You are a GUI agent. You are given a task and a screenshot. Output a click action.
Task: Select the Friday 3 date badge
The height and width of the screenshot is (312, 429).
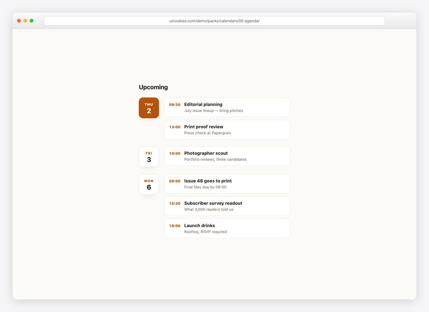click(149, 157)
